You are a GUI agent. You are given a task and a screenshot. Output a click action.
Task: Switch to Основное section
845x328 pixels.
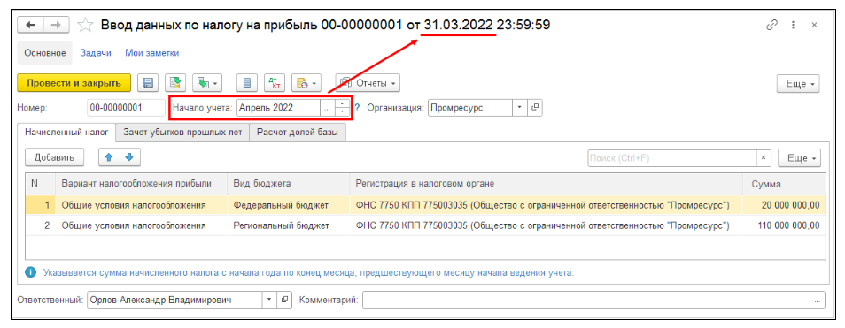click(45, 53)
